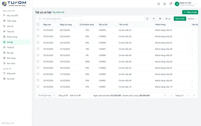The width and height of the screenshot is (201, 126).
Task: Open the settings gear icon in header
Action: click(x=165, y=4)
